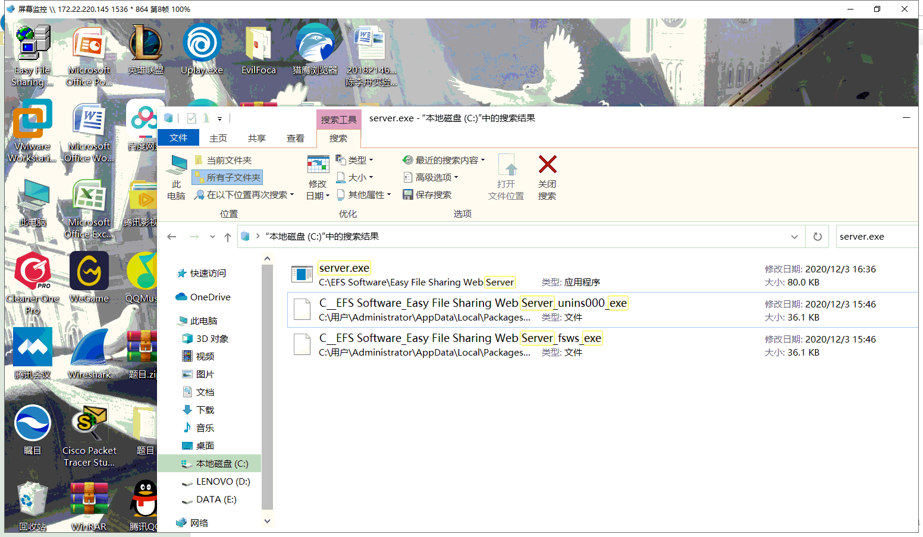Open 腾讯会议 desktop icon
Screen dimensions: 923x537
click(x=33, y=353)
